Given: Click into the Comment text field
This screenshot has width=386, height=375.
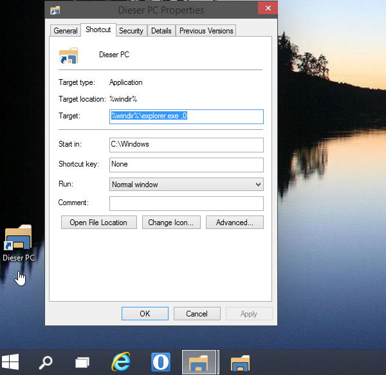Looking at the screenshot, I should [x=187, y=204].
